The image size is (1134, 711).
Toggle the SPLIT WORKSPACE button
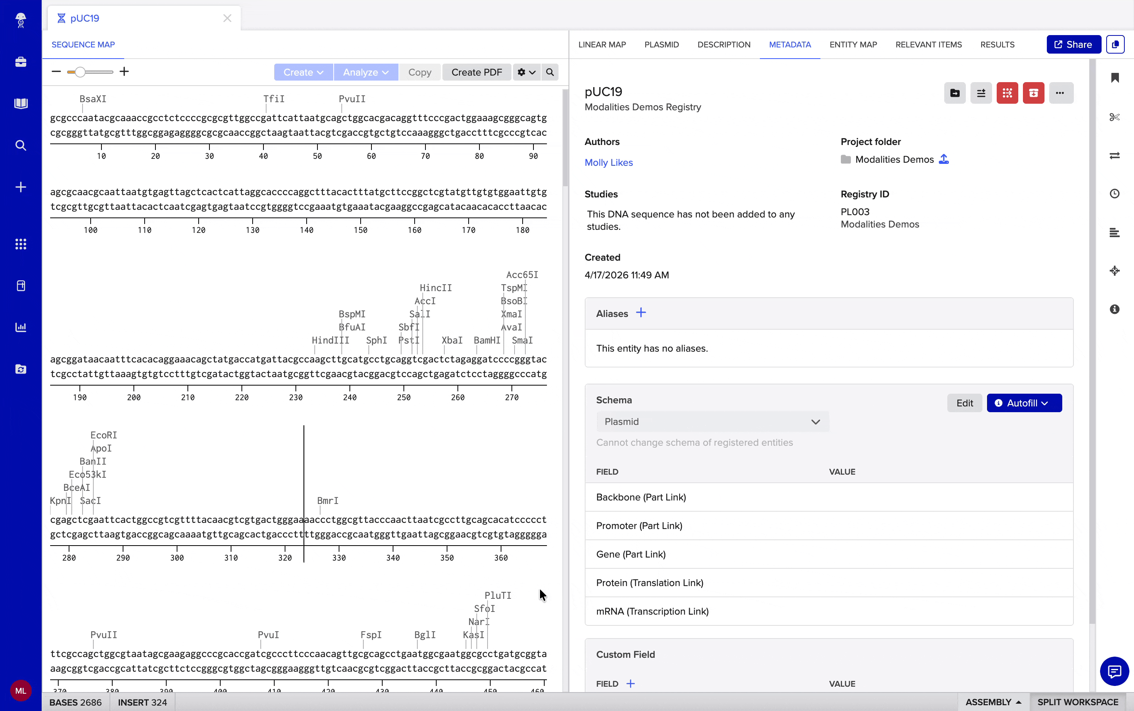point(1078,702)
